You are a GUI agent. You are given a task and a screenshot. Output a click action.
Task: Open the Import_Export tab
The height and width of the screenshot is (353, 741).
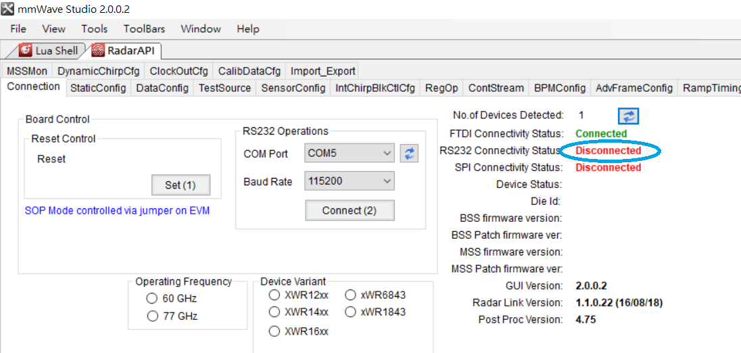322,72
